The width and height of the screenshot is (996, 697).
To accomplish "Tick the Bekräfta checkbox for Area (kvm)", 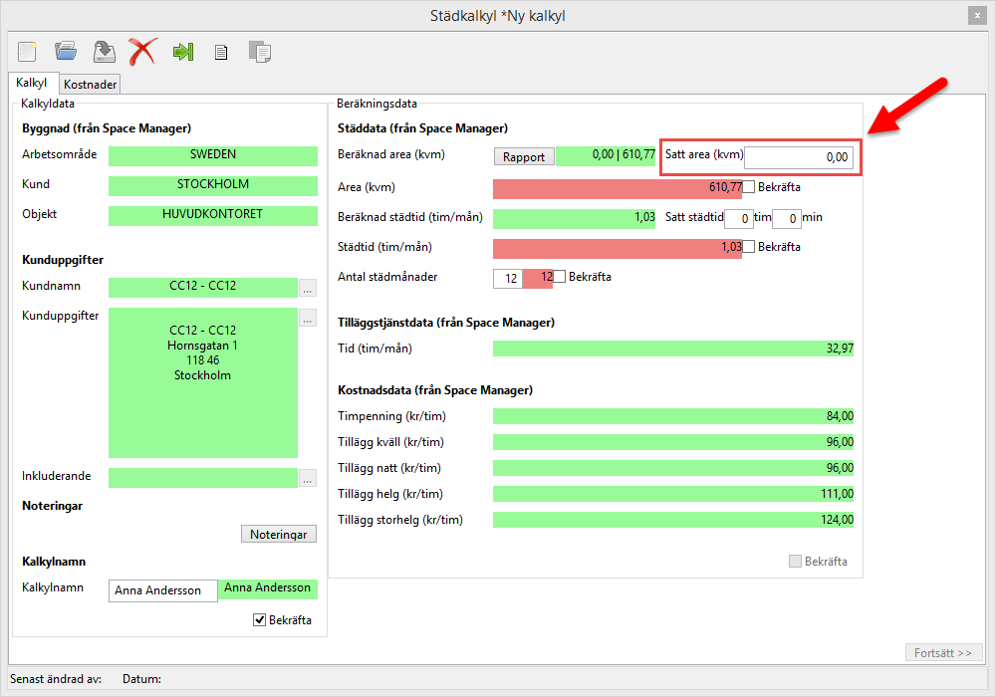I will tap(749, 186).
